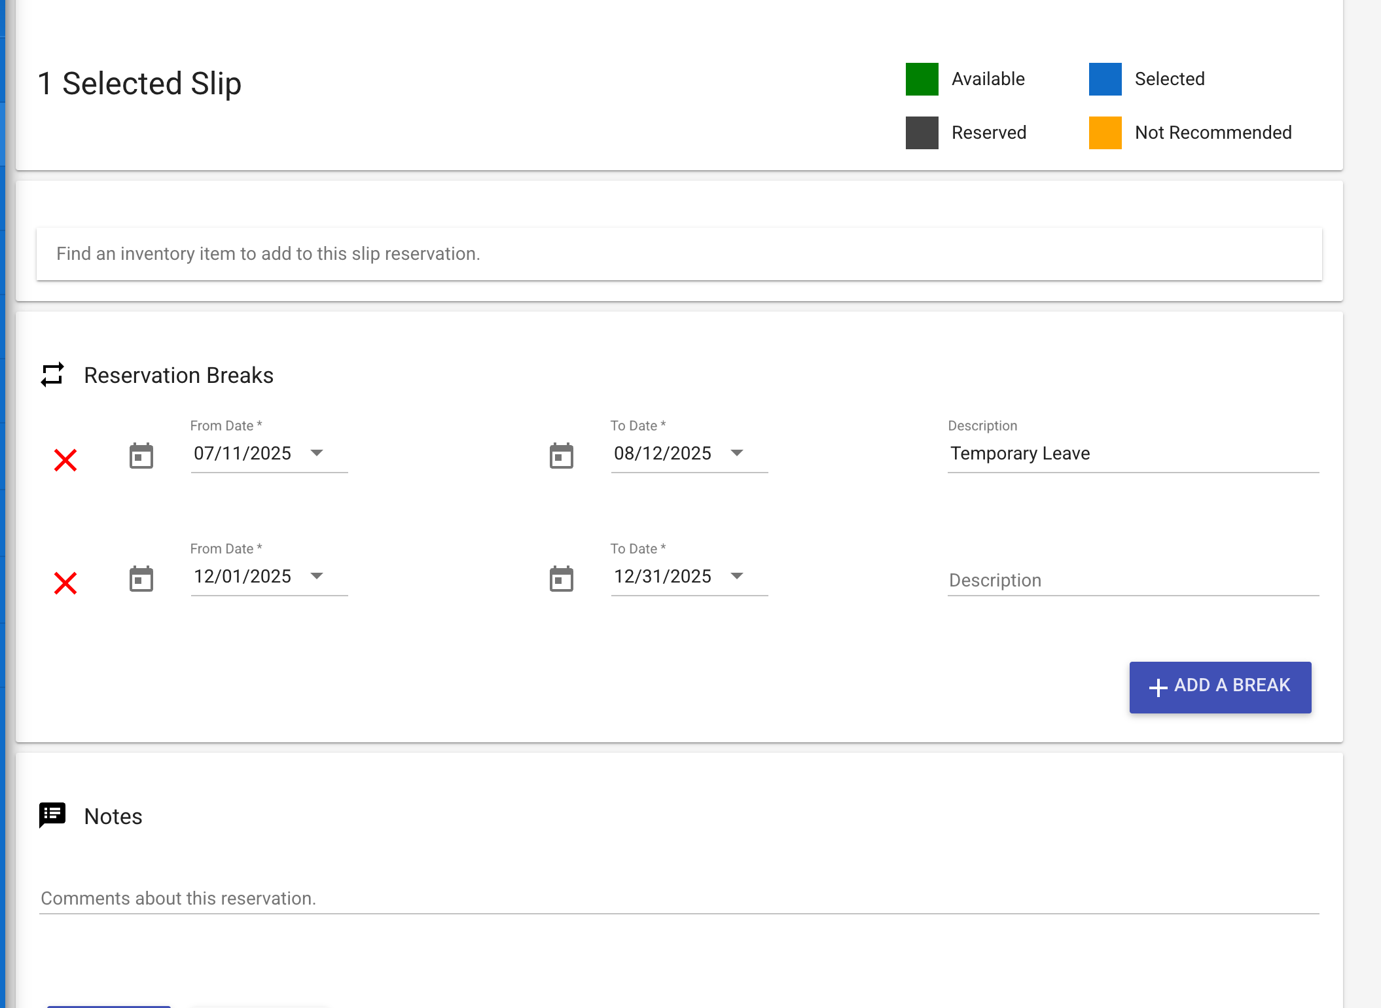Click the 'Selected' legend label
This screenshot has width=1381, height=1008.
coord(1170,79)
